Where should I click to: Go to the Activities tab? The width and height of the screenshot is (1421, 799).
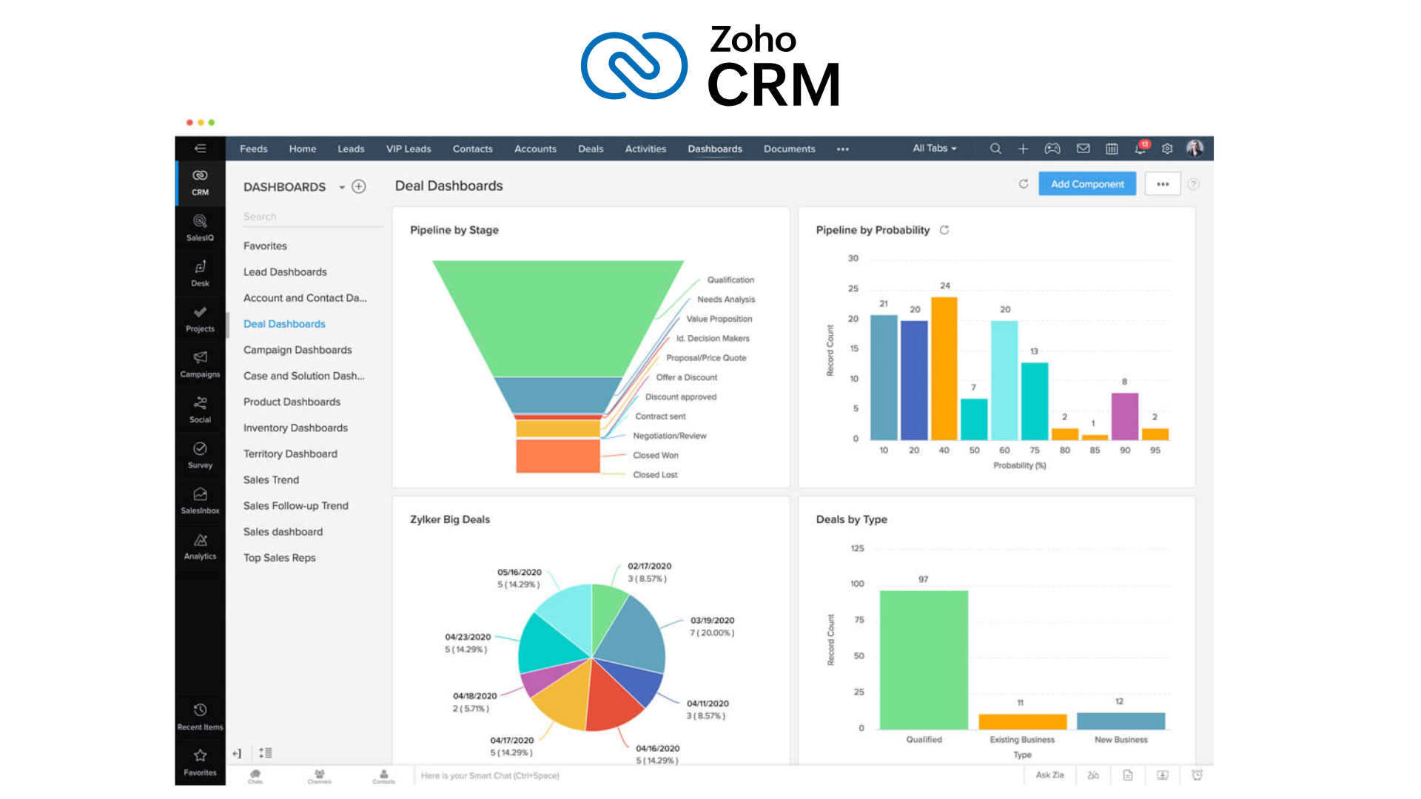point(645,149)
